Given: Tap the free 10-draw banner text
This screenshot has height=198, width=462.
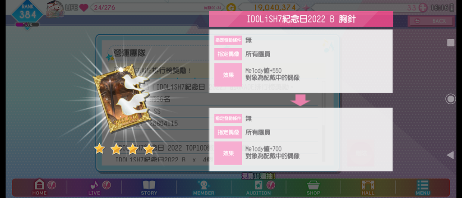Looking at the screenshot, I should (259, 176).
